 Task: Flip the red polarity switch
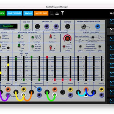point(51,47)
